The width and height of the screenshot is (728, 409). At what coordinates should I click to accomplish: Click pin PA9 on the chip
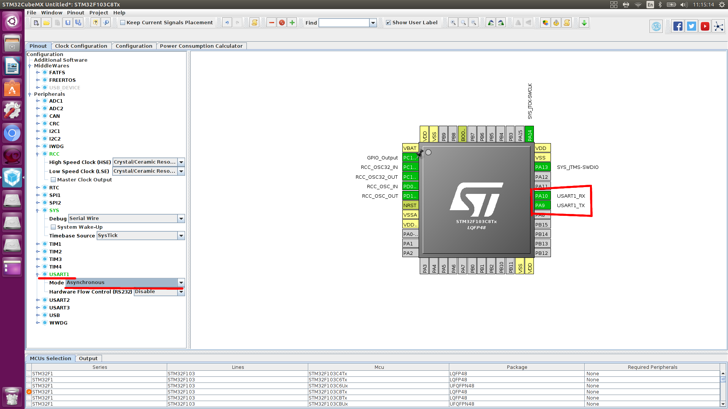(543, 205)
